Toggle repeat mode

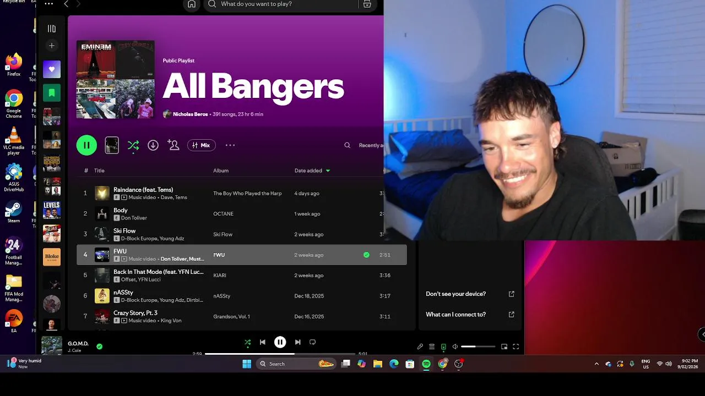click(x=312, y=342)
